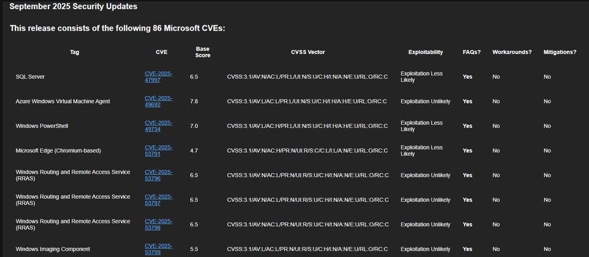The height and width of the screenshot is (257, 589).
Task: Select the 7.8 base score value
Action: [194, 101]
